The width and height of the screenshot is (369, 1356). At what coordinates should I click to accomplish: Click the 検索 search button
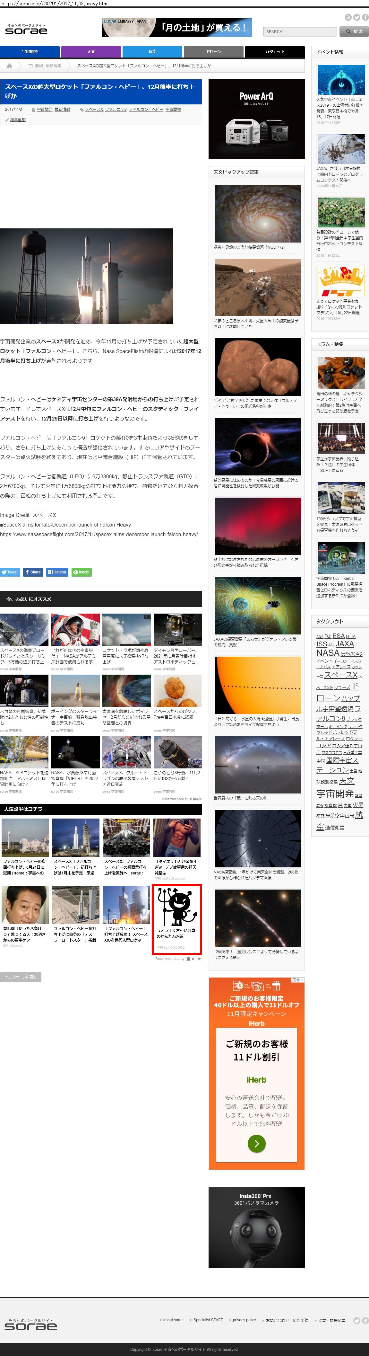pyautogui.click(x=354, y=31)
